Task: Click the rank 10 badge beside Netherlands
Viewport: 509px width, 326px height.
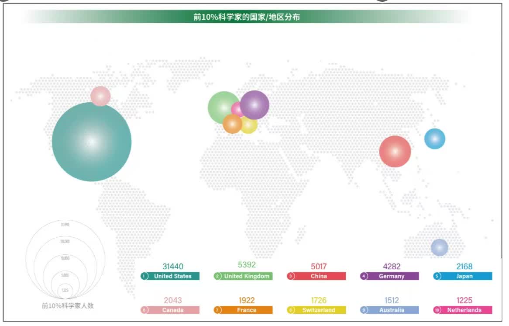Action: click(437, 310)
